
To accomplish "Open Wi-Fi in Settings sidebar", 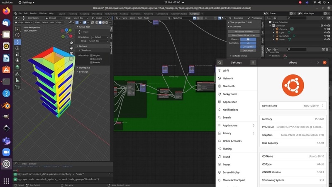I will click(236, 71).
